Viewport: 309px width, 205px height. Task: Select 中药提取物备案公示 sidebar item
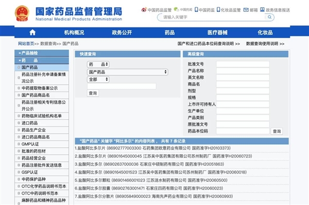[42, 88]
